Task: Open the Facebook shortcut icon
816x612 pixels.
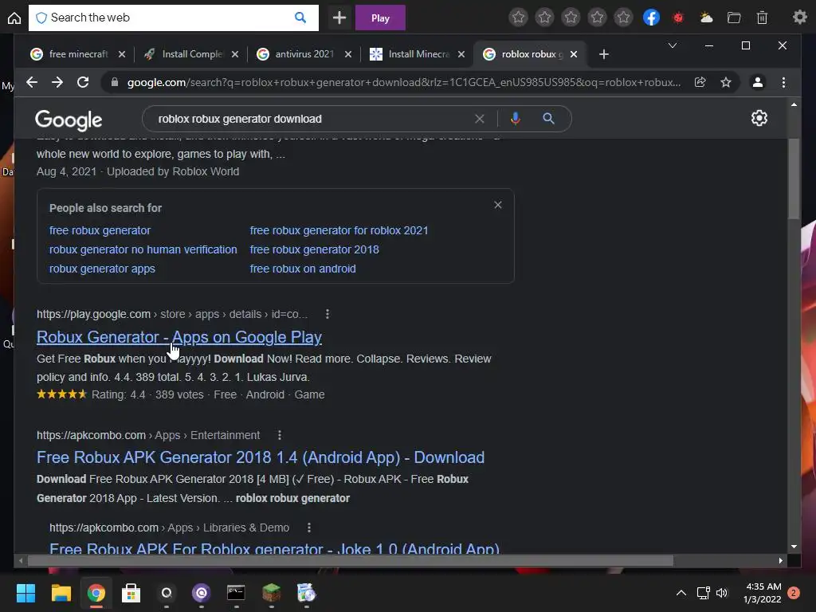Action: (x=652, y=18)
